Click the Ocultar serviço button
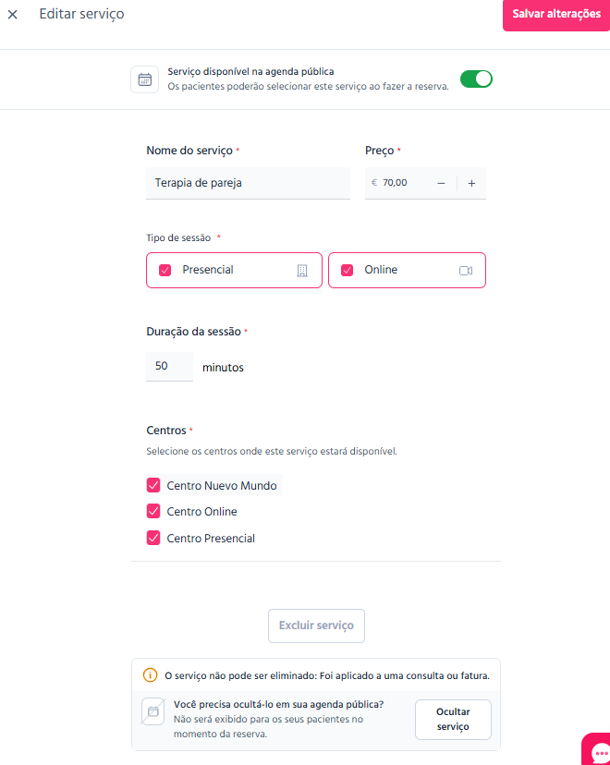The height and width of the screenshot is (765, 610). click(x=453, y=719)
